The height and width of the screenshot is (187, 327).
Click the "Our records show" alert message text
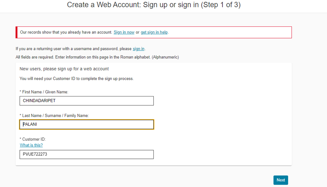pos(66,33)
